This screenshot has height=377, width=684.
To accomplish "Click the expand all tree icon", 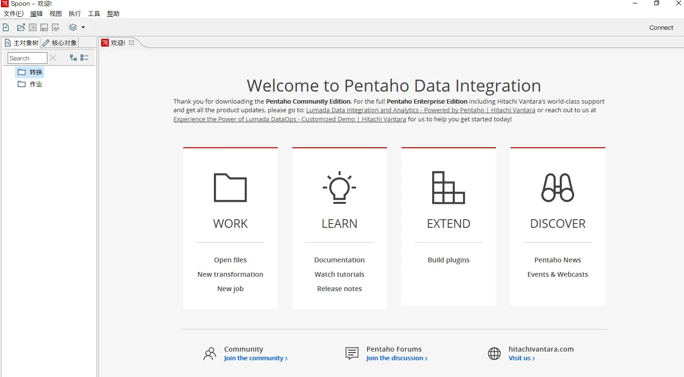I will coord(73,58).
